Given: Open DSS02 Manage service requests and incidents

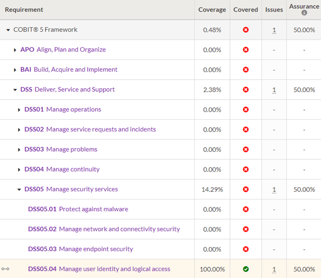Looking at the screenshot, I should tap(90, 129).
